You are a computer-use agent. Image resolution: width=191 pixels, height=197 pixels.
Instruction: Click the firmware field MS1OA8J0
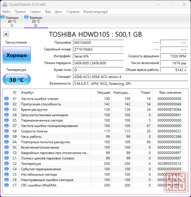[x=98, y=43]
